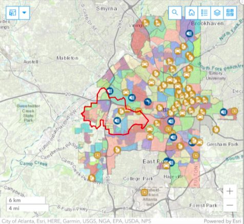Viewport: 244px width, 224px height.
Task: Select blue swimmer marker west of downtown
Action: 148,102
